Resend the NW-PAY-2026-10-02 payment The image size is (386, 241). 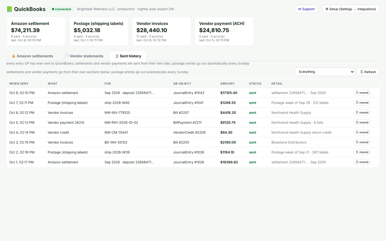coord(362,122)
